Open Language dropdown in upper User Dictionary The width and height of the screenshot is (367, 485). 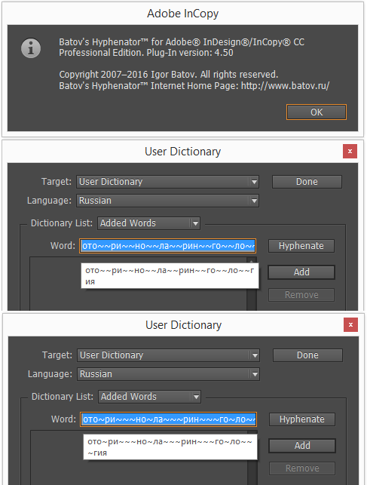(167, 201)
